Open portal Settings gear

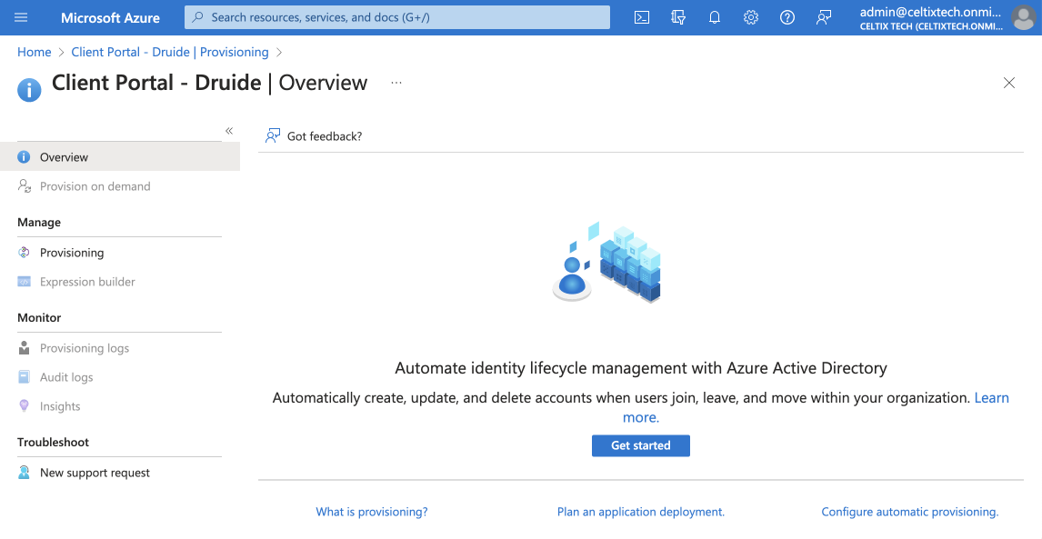click(751, 17)
